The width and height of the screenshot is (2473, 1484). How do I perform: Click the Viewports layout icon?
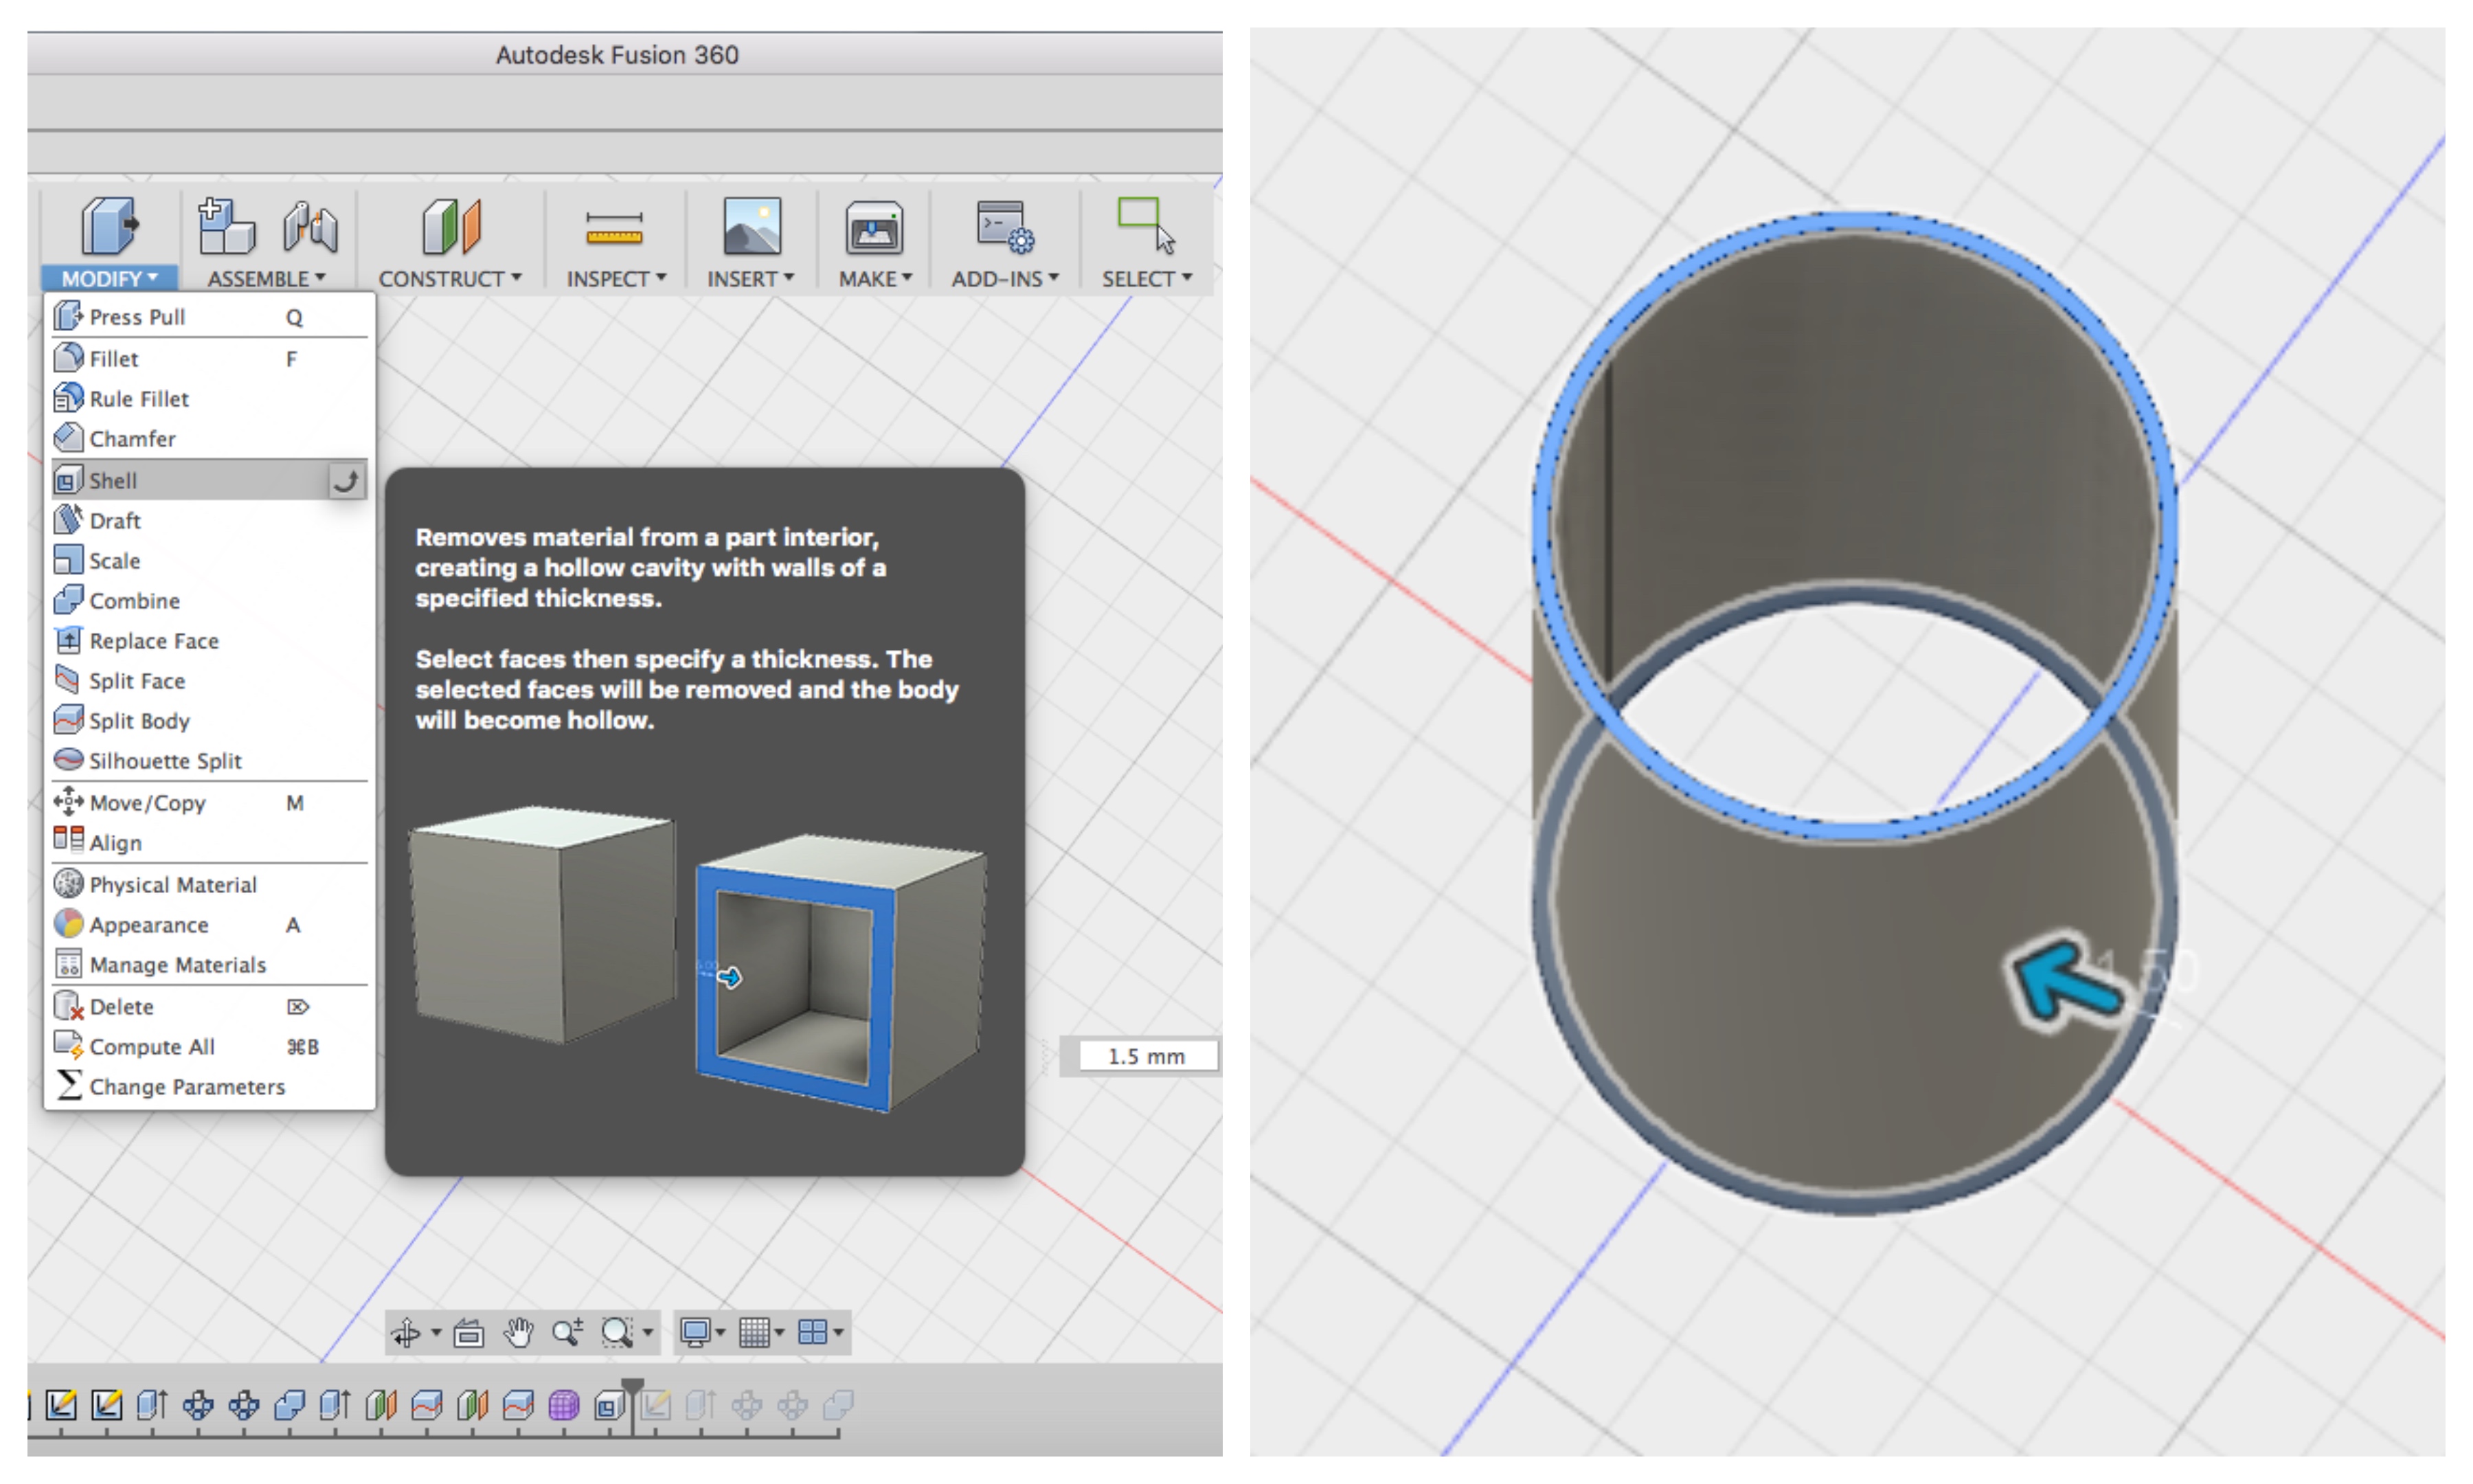[813, 1332]
